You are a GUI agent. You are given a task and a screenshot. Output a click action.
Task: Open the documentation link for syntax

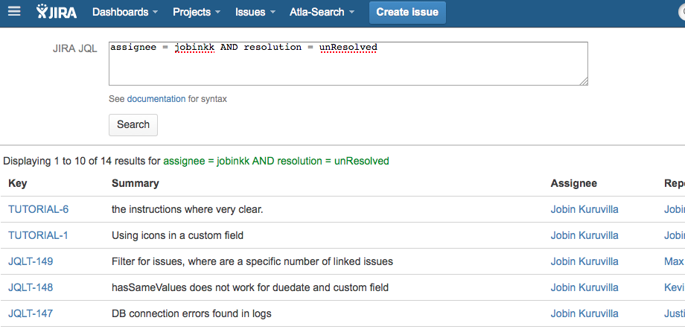pos(156,99)
